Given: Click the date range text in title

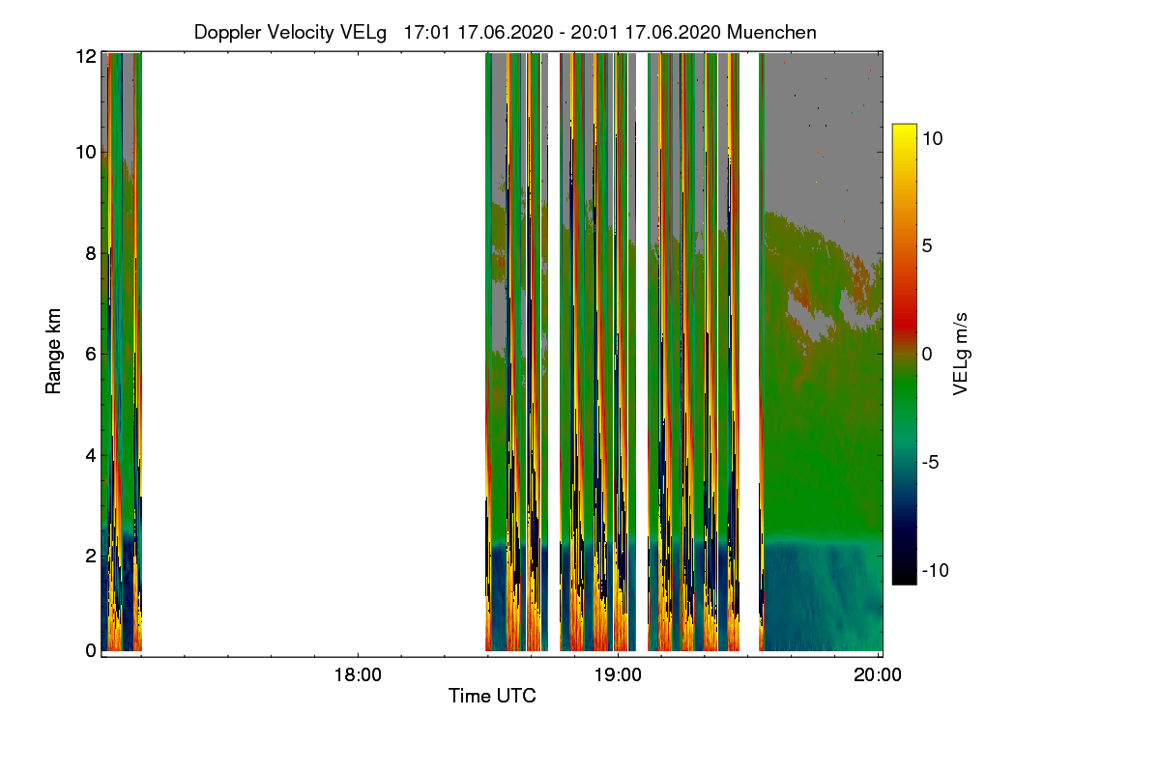Looking at the screenshot, I should pos(563,32).
